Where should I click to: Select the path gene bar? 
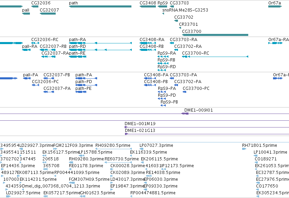(x=100, y=6)
